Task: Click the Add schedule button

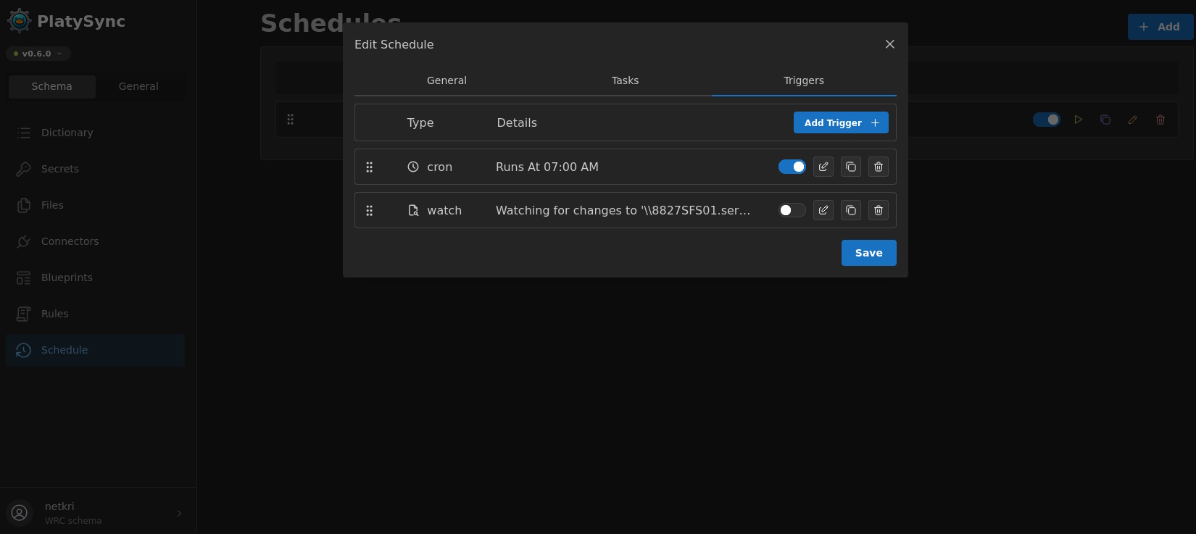Action: (1160, 27)
